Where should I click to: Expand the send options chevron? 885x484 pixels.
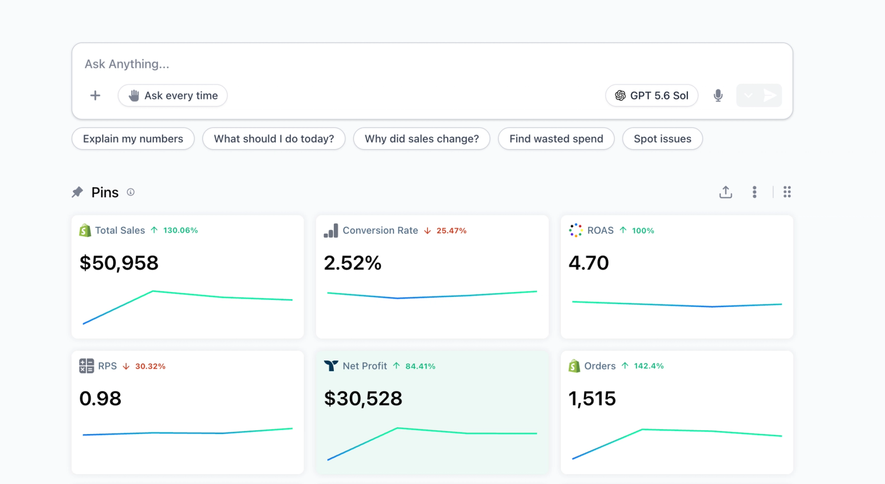click(x=748, y=95)
